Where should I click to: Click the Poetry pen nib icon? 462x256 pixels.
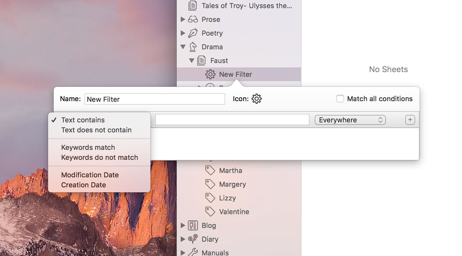[x=193, y=33]
